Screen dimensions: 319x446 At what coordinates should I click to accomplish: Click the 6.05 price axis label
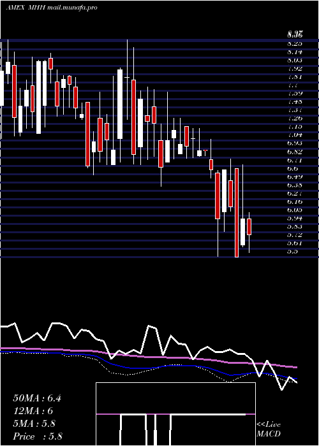[295, 210]
